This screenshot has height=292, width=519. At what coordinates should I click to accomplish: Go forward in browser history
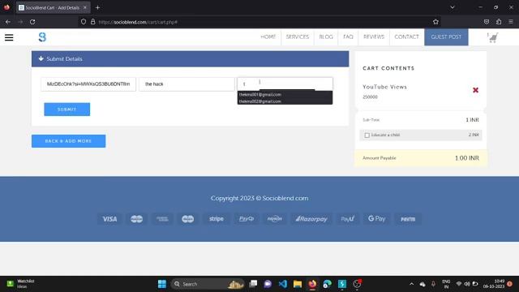pos(20,22)
